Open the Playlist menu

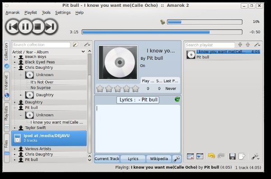coord(31,13)
